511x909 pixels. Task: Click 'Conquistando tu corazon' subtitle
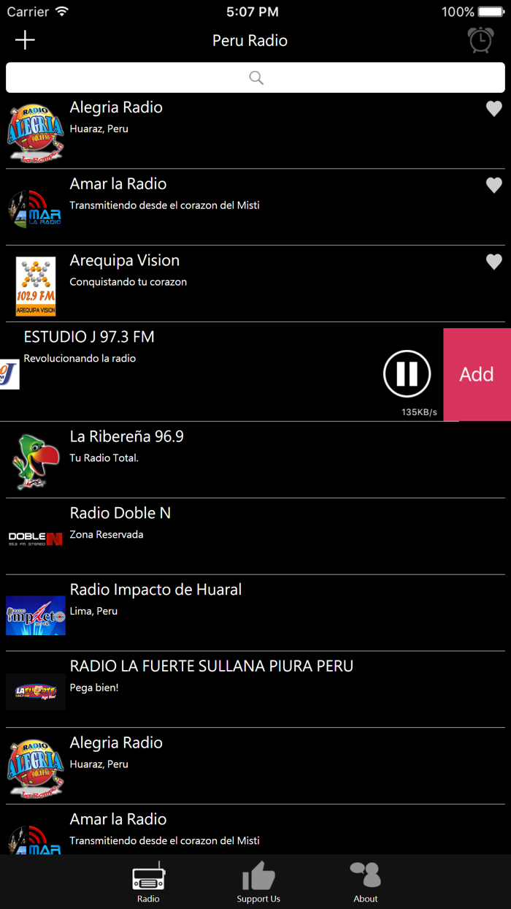click(128, 282)
